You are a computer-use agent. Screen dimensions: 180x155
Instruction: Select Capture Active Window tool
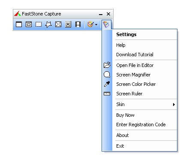19,24
